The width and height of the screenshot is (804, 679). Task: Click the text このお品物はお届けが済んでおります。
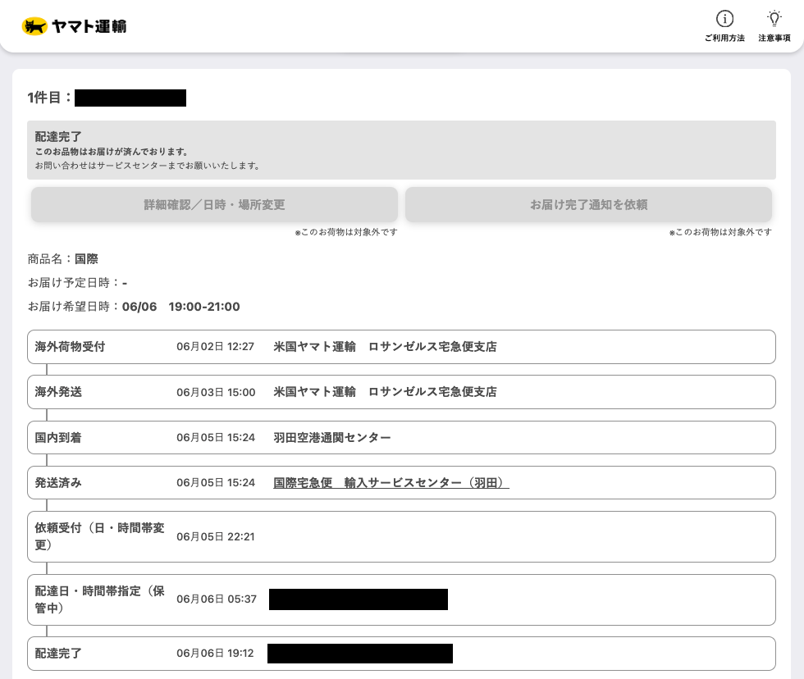(x=112, y=152)
